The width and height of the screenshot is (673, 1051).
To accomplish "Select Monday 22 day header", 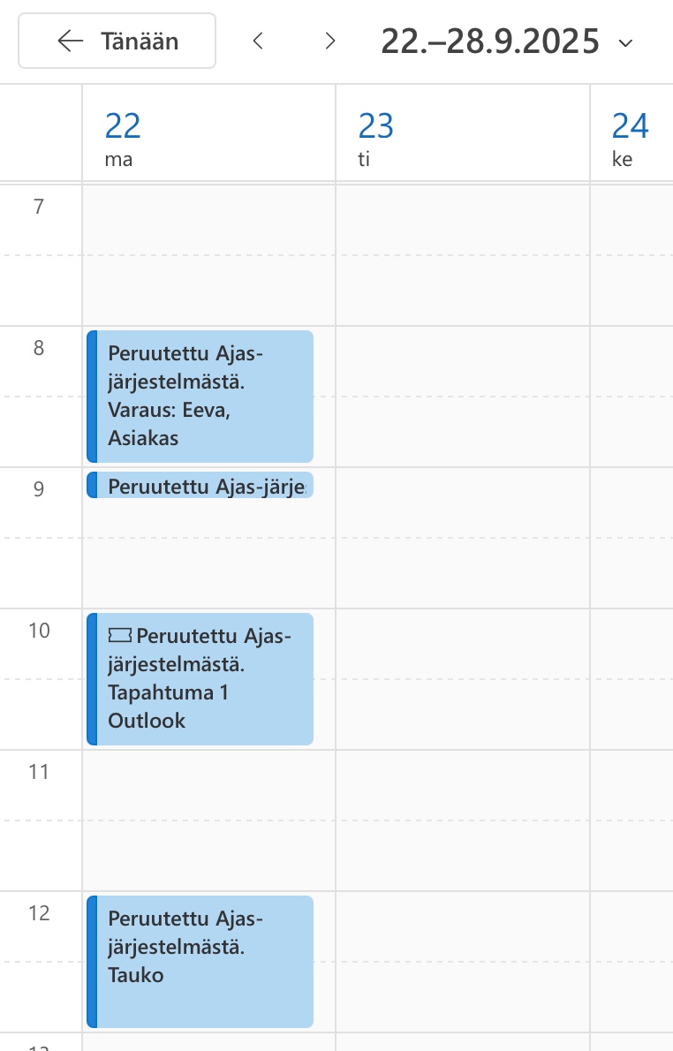I will pyautogui.click(x=123, y=136).
